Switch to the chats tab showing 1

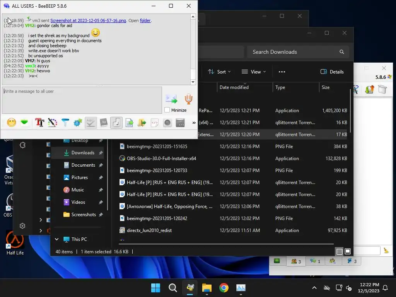(315, 261)
